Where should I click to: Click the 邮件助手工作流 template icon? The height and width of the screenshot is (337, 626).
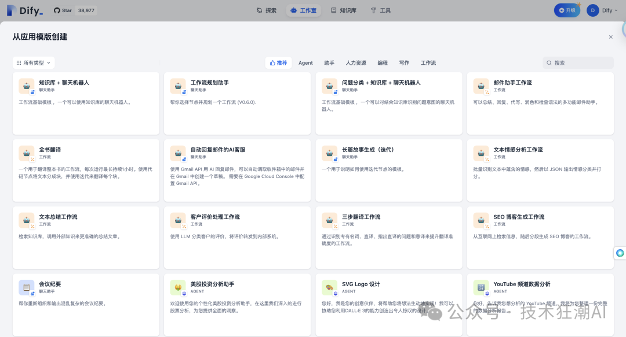[481, 86]
